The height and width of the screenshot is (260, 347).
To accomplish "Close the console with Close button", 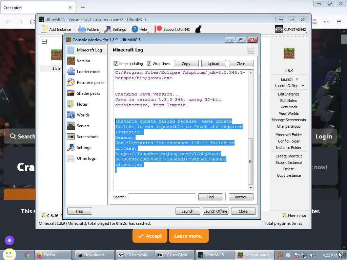I will [x=243, y=211].
